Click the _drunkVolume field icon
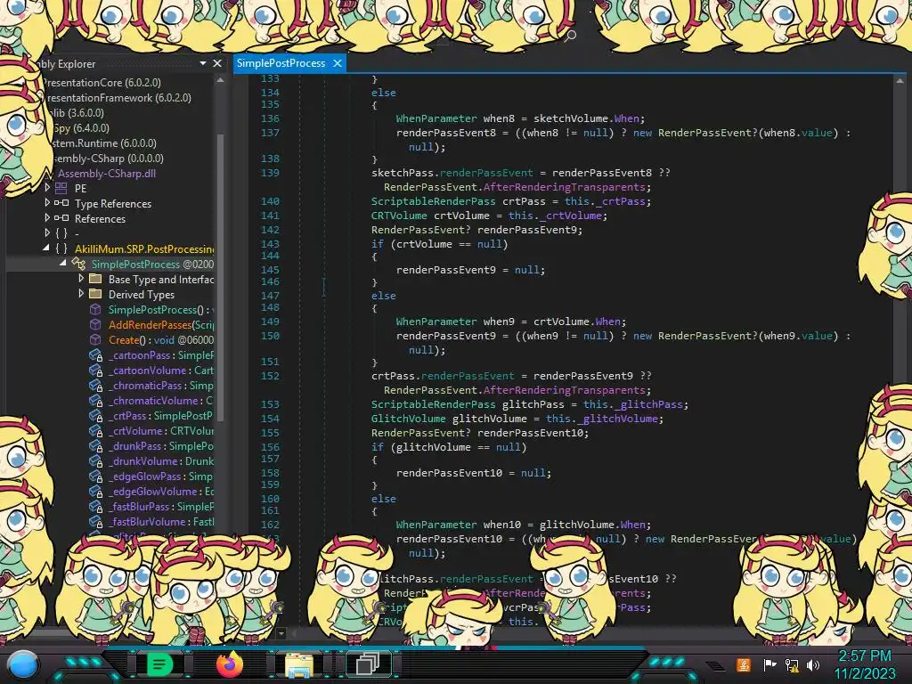The image size is (912, 684). click(95, 460)
